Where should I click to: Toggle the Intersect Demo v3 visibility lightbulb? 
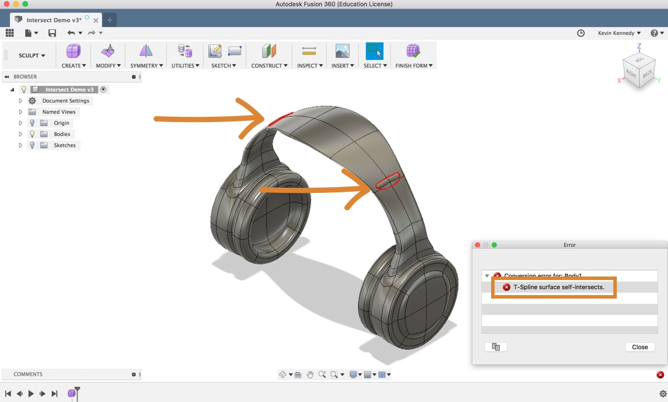[x=23, y=89]
